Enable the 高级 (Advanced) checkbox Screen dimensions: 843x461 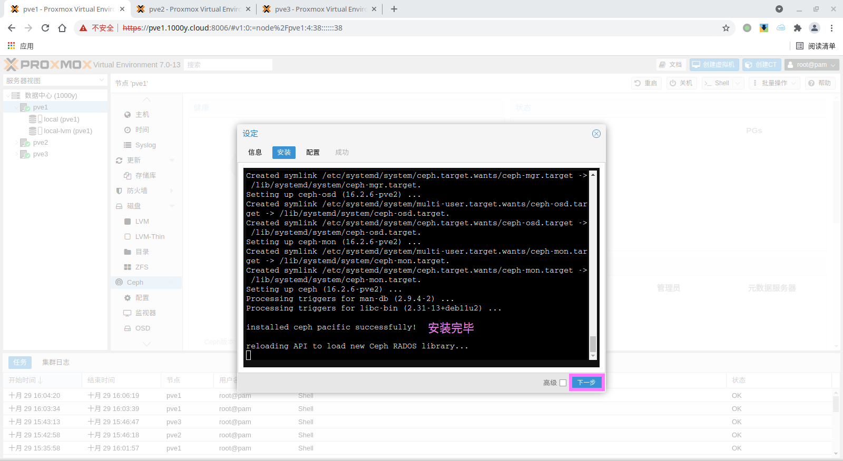[x=563, y=383]
